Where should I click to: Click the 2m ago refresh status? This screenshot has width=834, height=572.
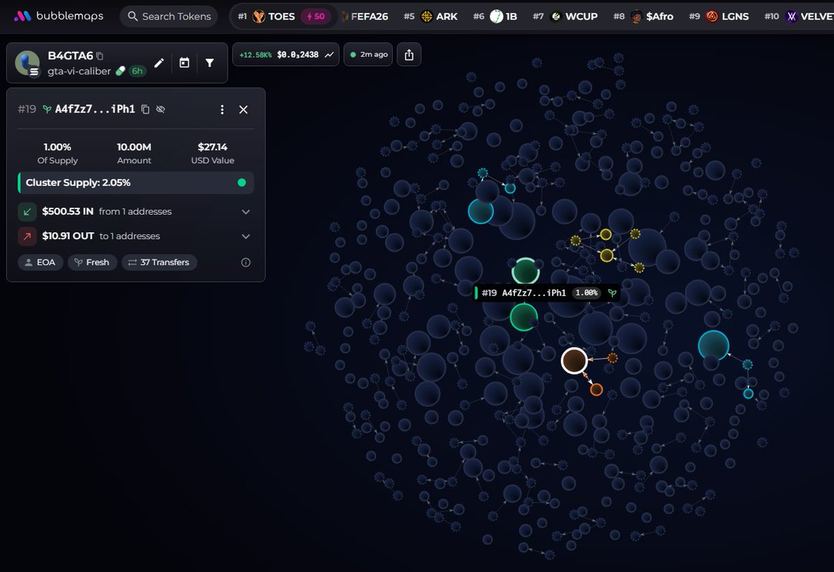(x=369, y=54)
